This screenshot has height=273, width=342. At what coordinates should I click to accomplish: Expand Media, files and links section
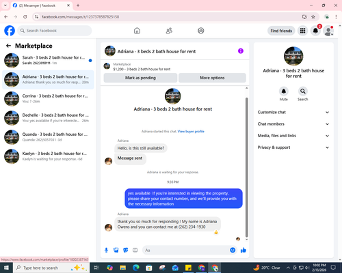[293, 136]
